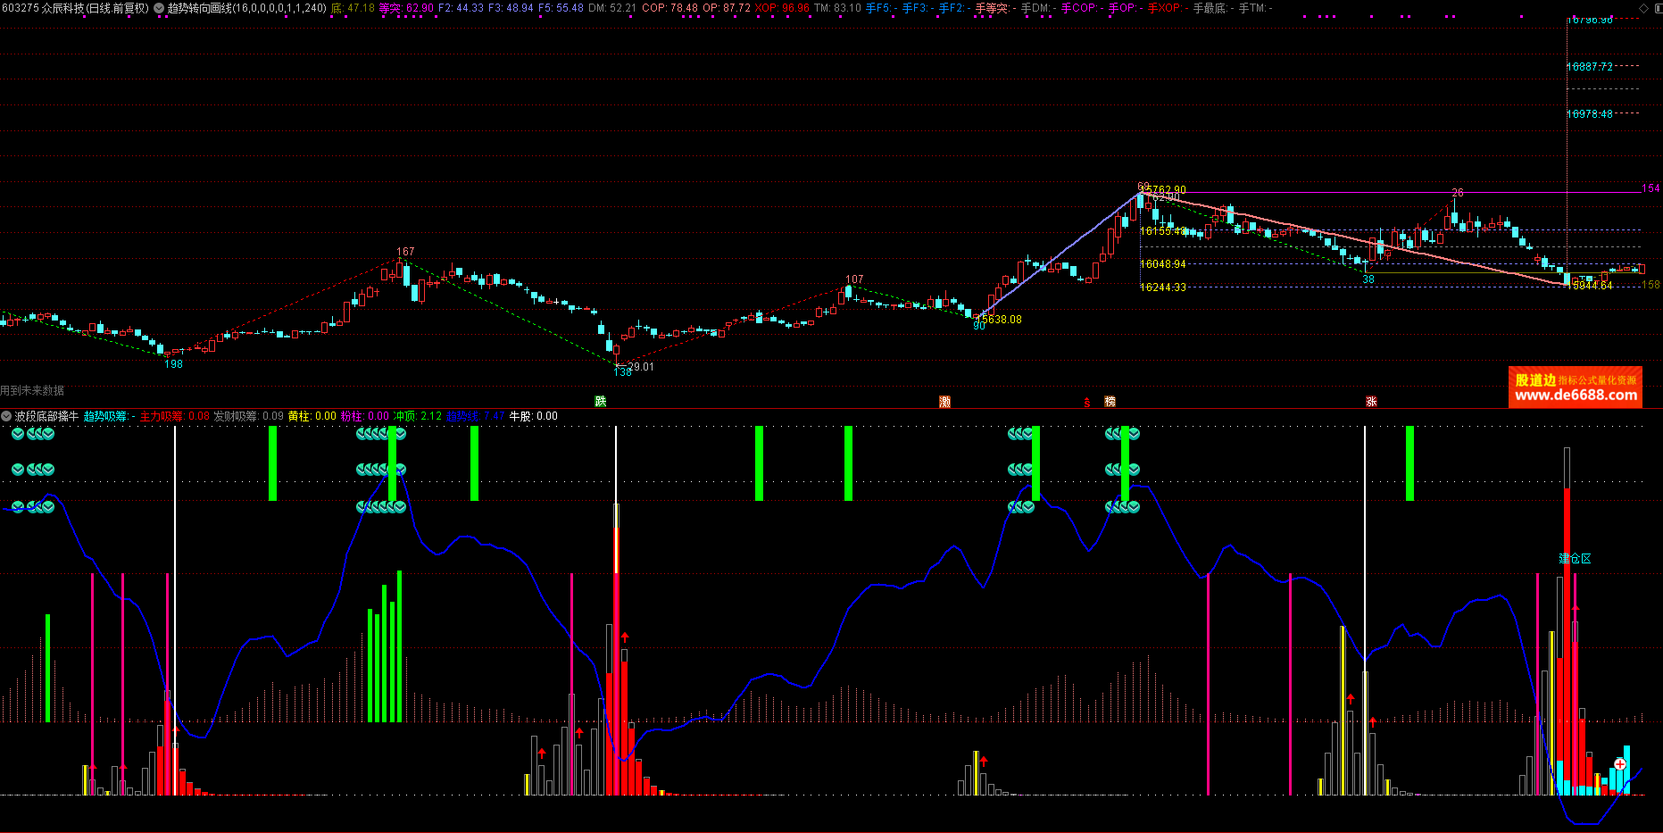Screen dimensions: 1663x833
Task: Open the www.de6688.com watermark link
Action: tap(1576, 395)
